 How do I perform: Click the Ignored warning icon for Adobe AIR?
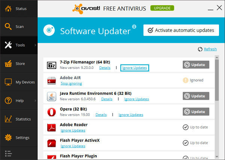pyautogui.click(x=186, y=80)
